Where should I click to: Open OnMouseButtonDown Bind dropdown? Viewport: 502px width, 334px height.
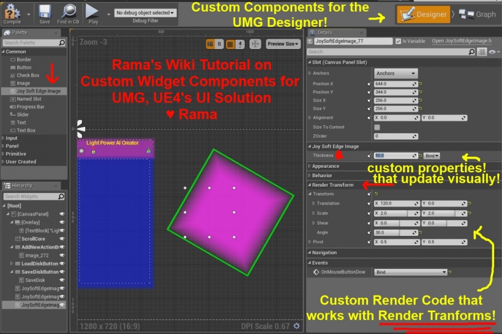click(411, 272)
